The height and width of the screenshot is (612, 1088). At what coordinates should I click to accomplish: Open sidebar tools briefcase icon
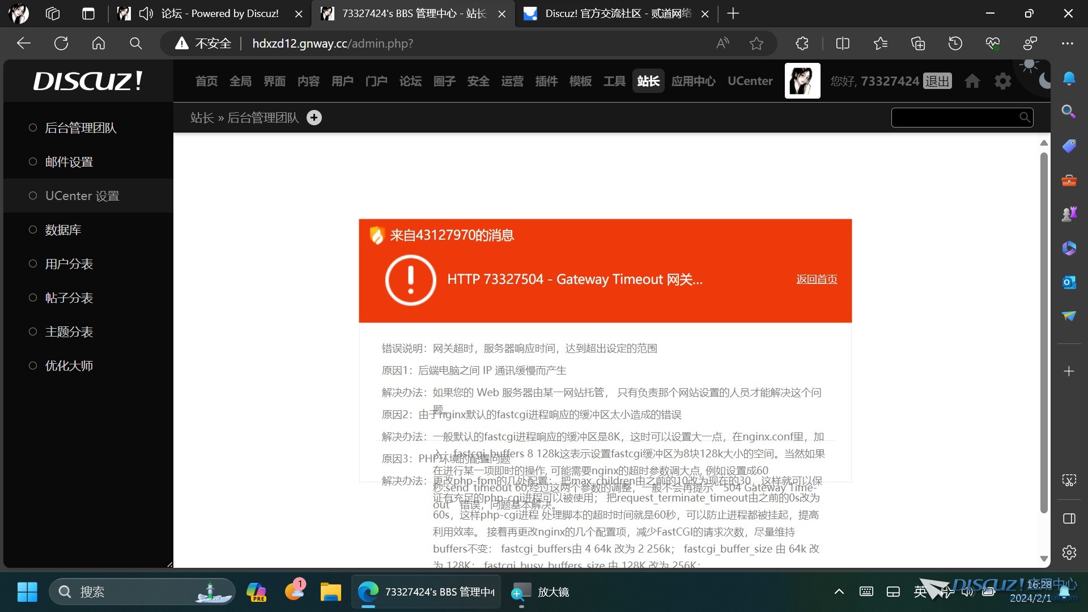click(x=1069, y=181)
